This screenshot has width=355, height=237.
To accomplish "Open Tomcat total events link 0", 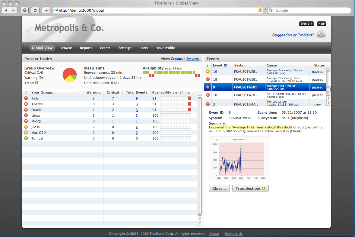I will [x=137, y=138].
